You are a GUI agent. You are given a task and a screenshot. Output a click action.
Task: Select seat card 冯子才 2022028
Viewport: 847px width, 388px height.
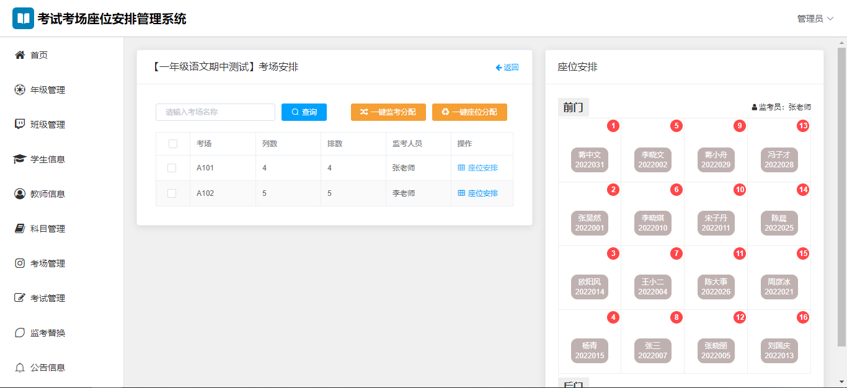tap(779, 160)
